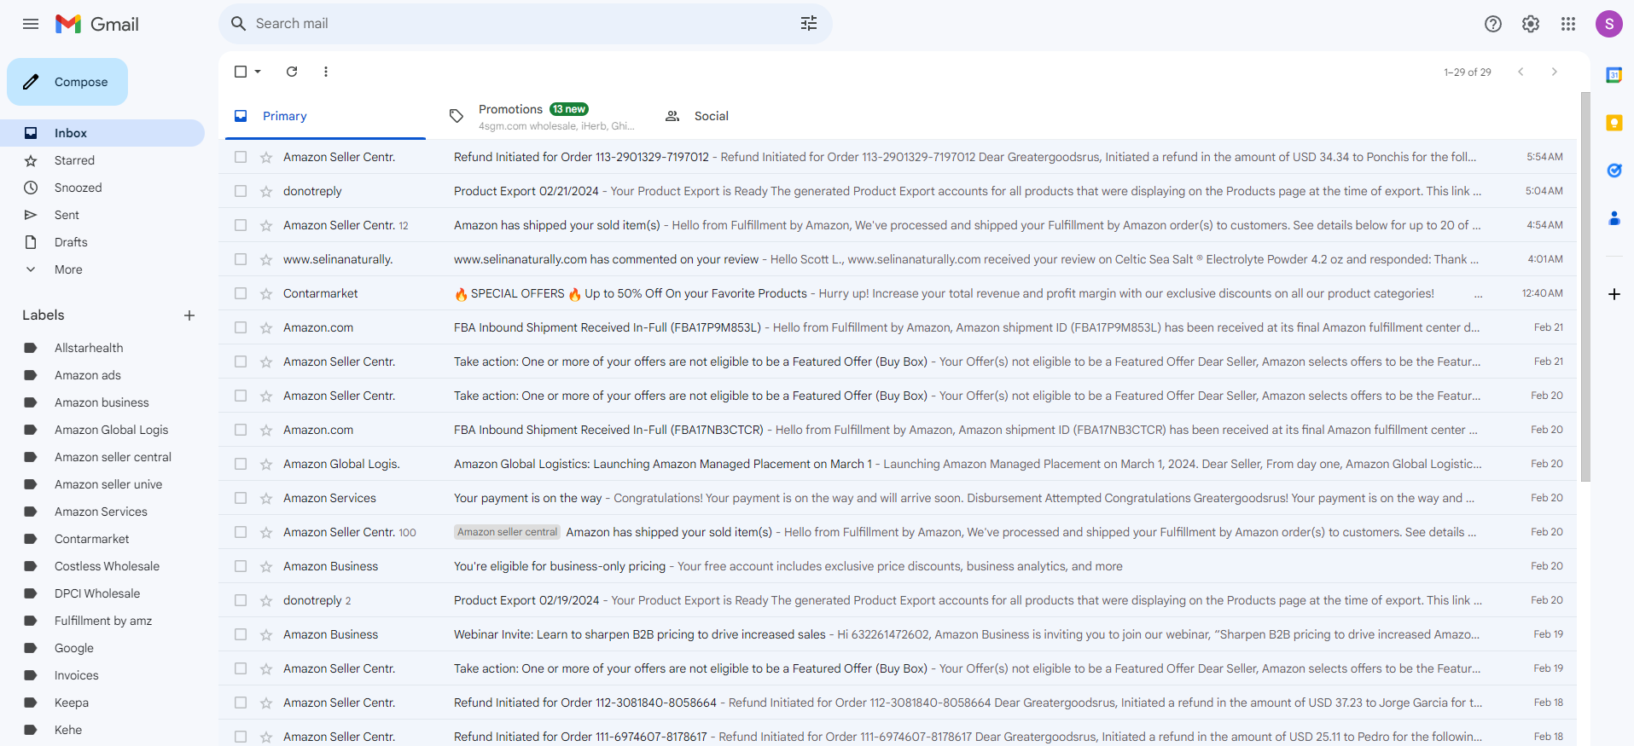The width and height of the screenshot is (1634, 746).
Task: Go to newer messages arrow
Action: point(1521,72)
